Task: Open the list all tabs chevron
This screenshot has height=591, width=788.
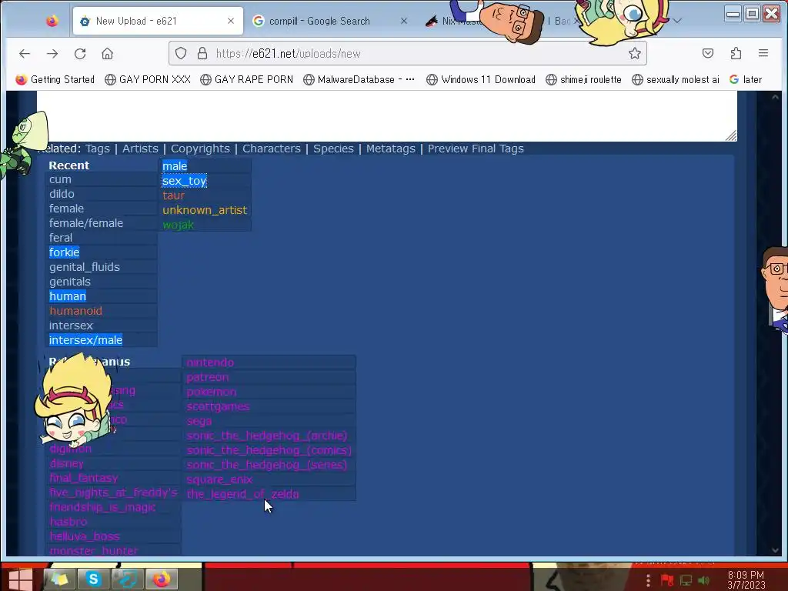Action: coord(677,21)
